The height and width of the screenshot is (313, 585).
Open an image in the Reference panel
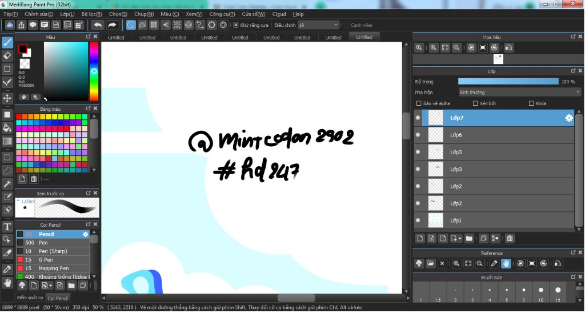coord(431,263)
